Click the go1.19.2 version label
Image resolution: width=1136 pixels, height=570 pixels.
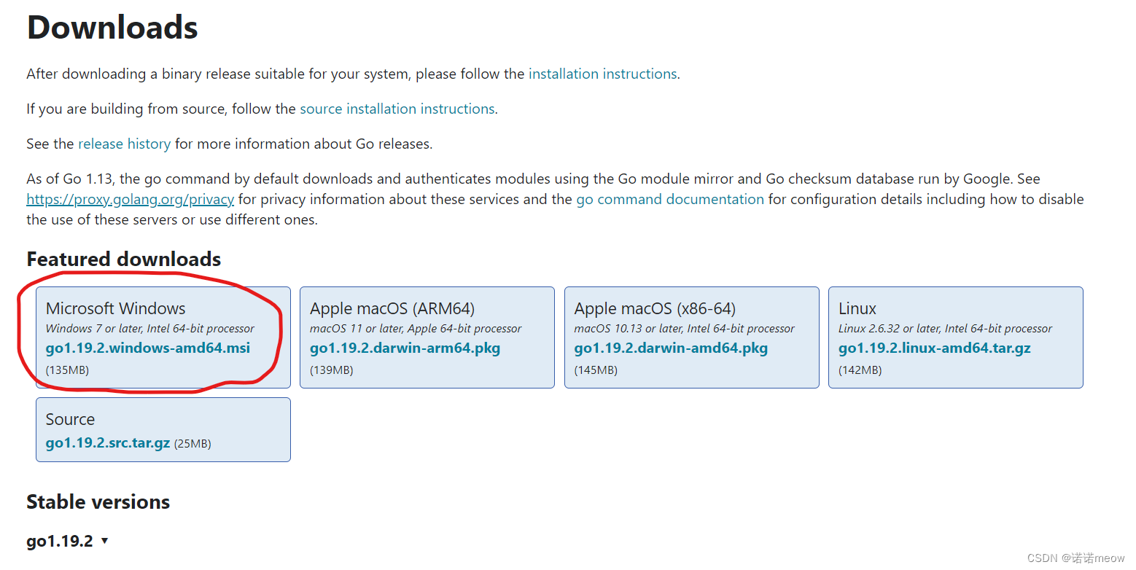(x=60, y=541)
